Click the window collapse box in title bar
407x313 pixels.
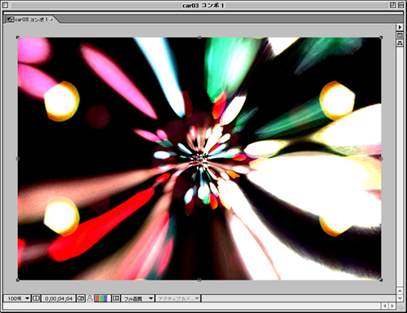click(x=400, y=5)
